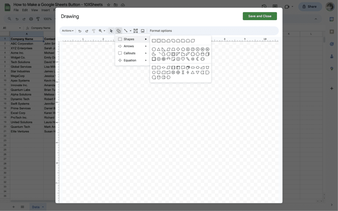Undo the last drawing action
Viewport: 338px width, 211px height.
click(80, 31)
